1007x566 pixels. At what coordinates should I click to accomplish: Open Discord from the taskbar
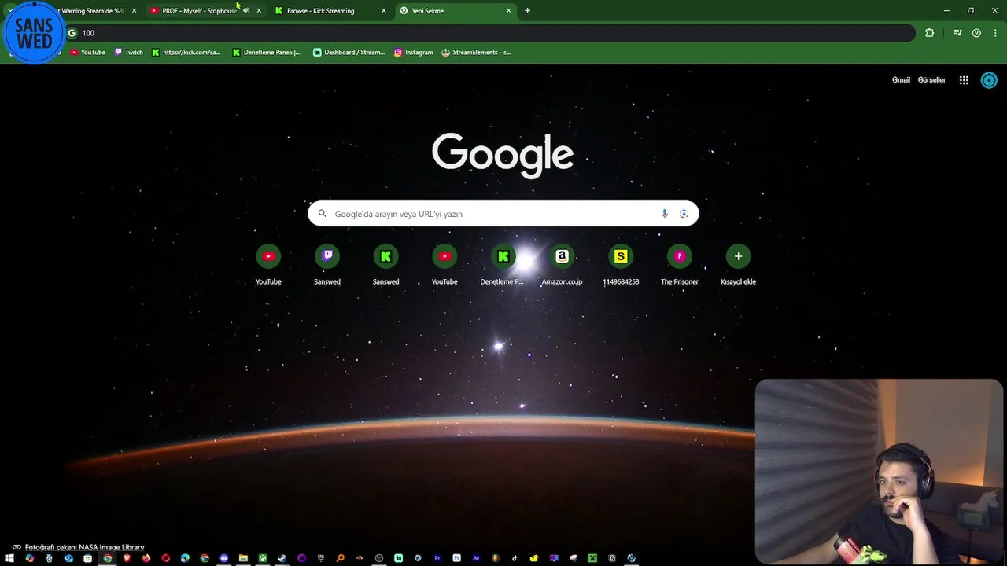click(224, 558)
